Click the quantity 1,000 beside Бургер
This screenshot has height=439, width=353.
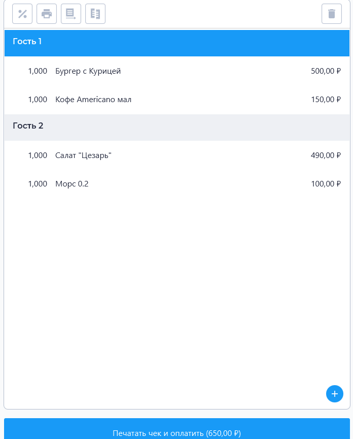[38, 71]
